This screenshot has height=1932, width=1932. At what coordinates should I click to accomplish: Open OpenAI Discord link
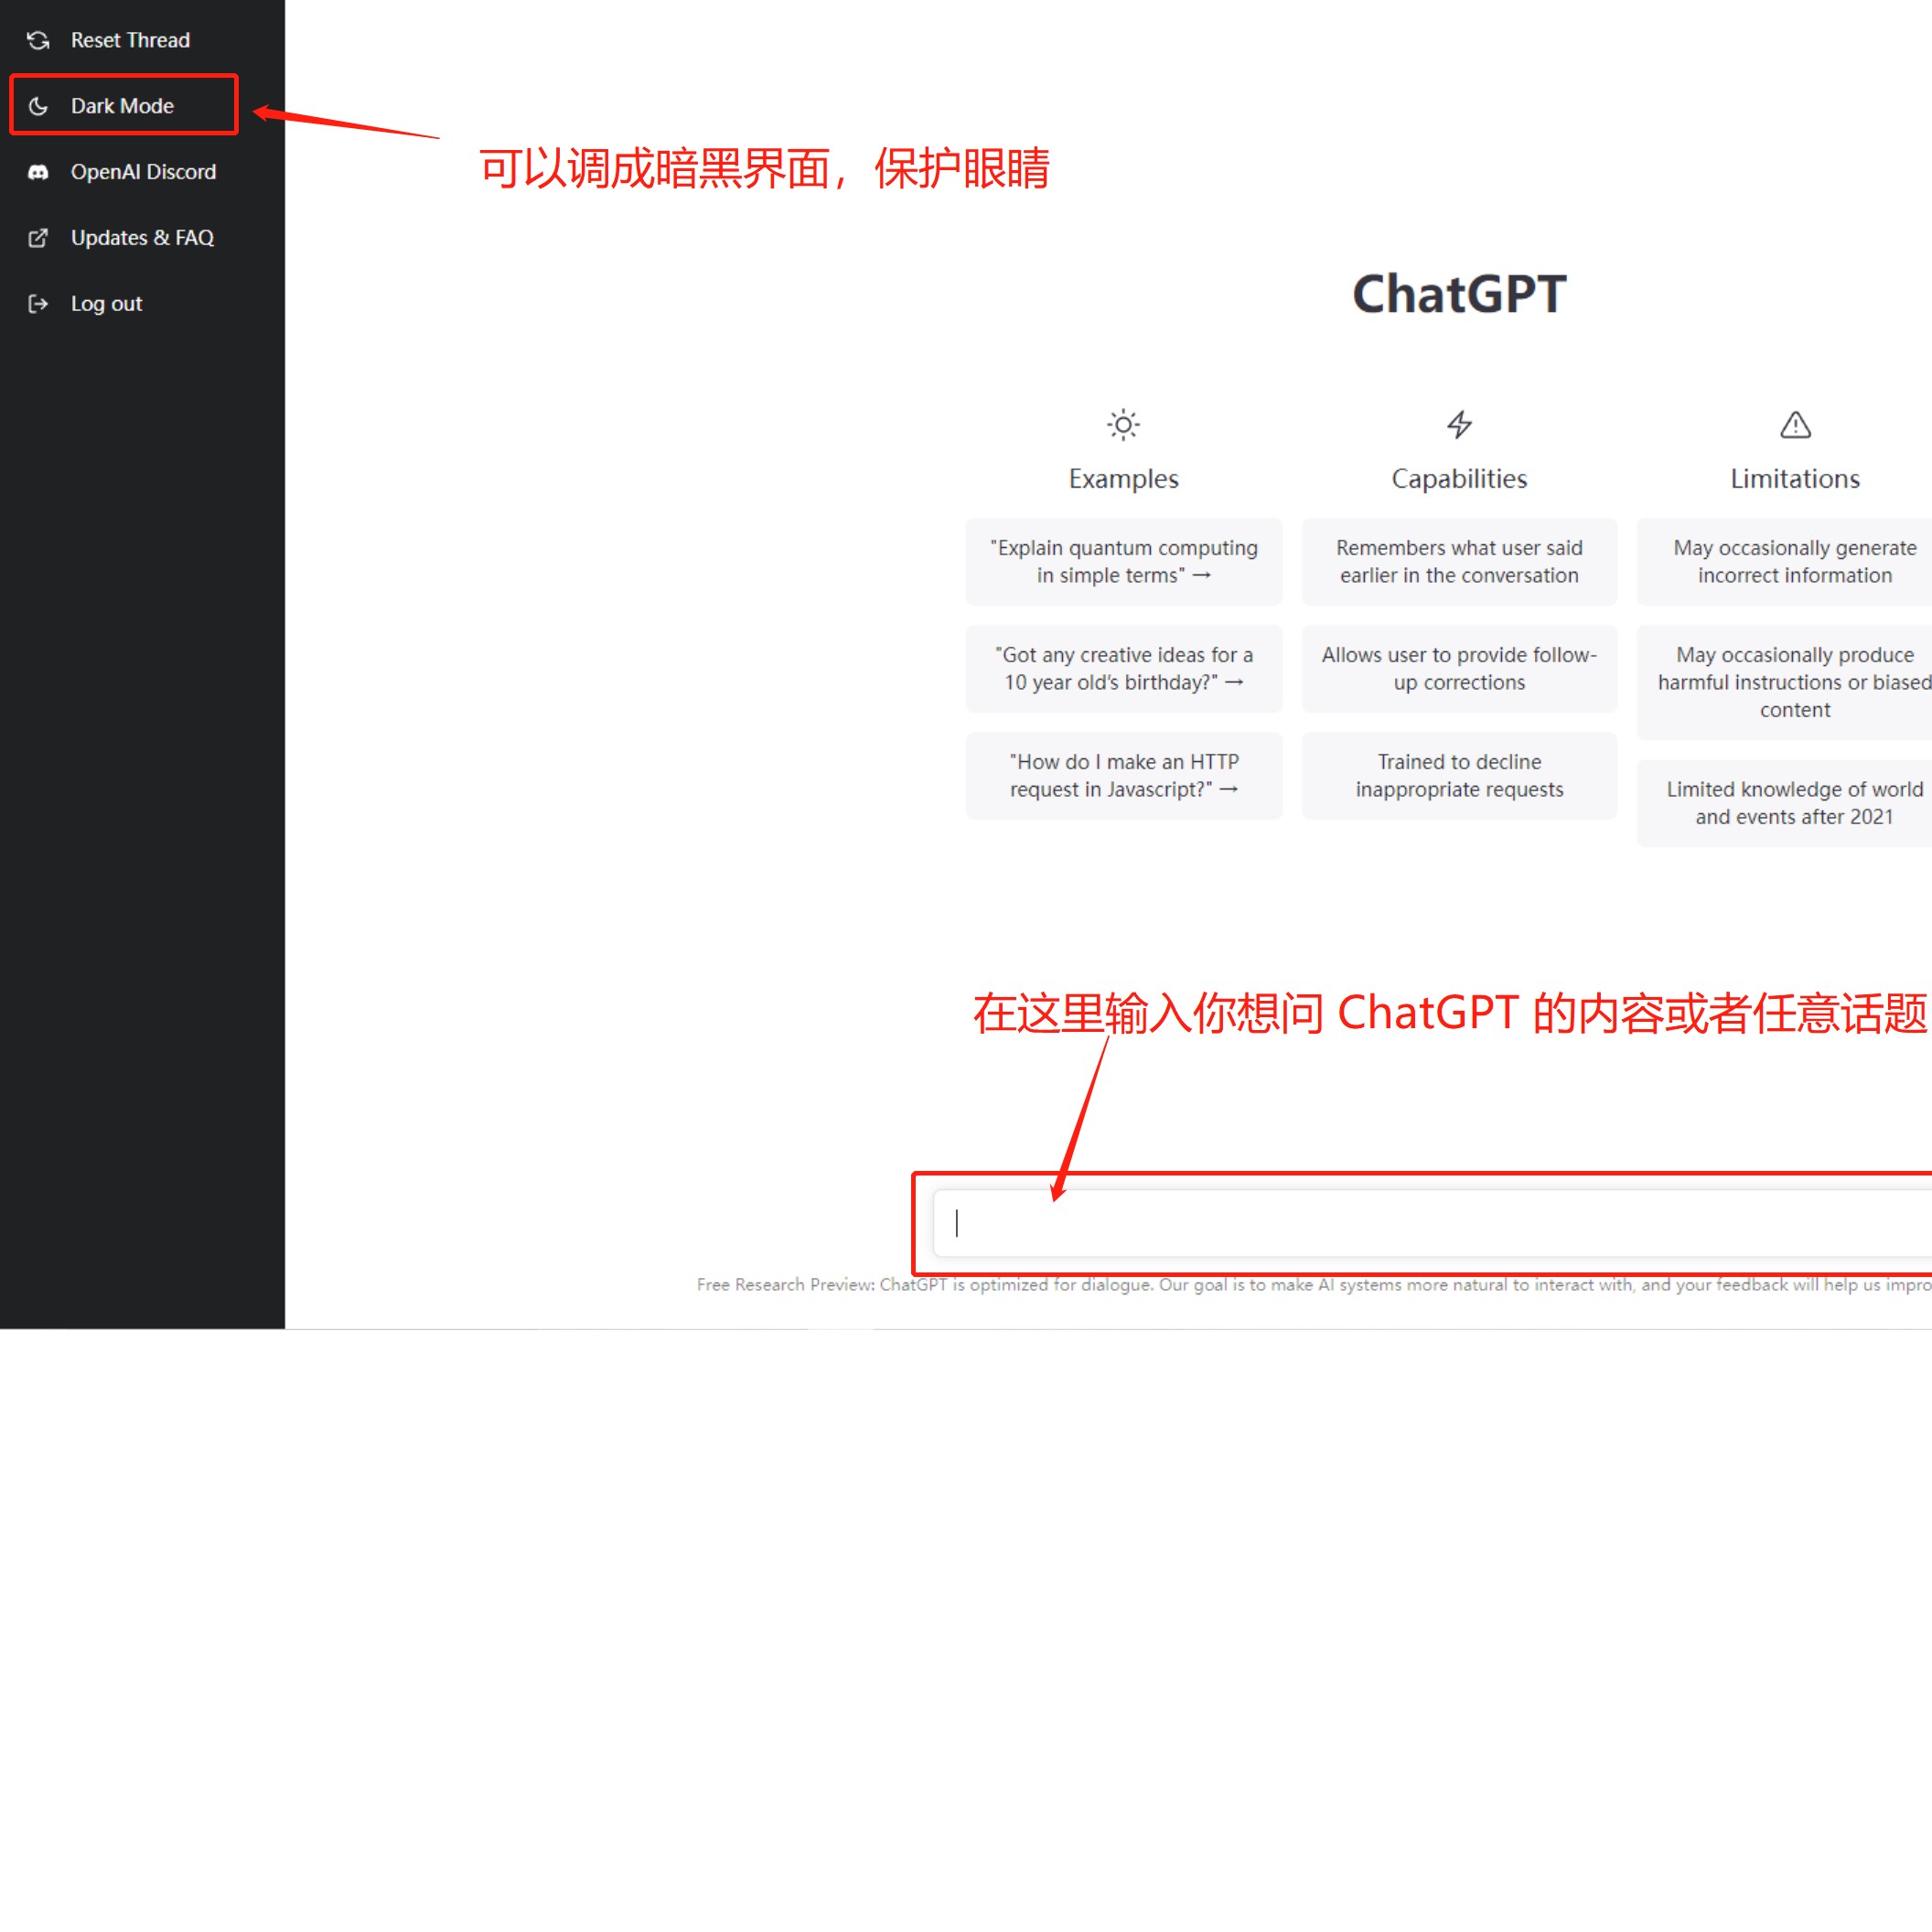pos(142,172)
